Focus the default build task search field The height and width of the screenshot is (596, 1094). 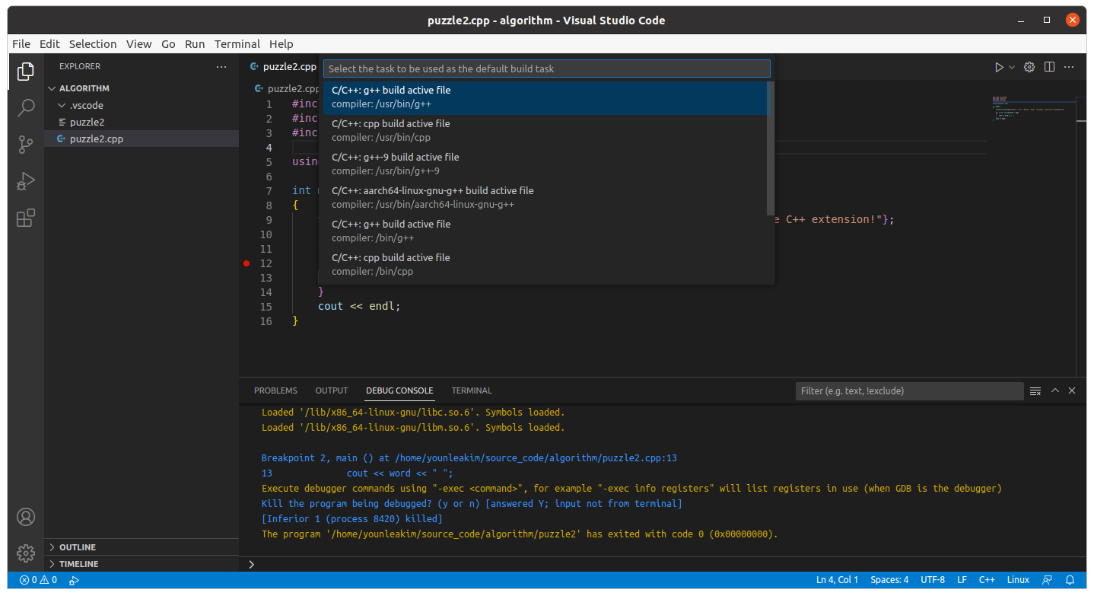[x=547, y=69]
